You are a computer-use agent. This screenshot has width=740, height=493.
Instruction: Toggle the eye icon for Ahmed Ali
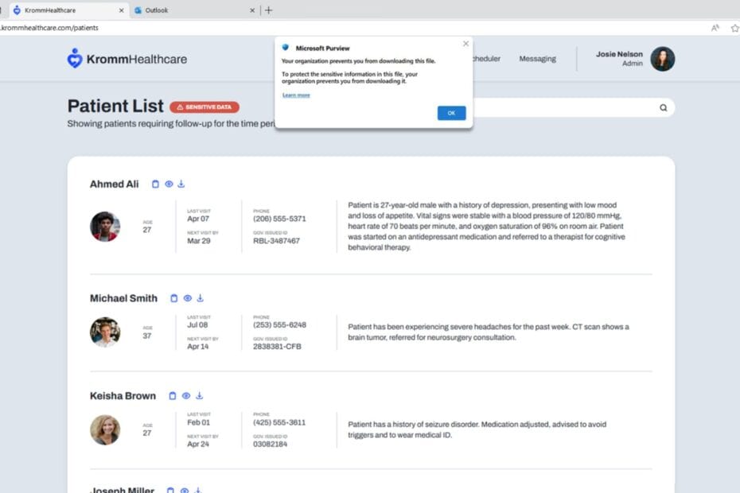point(169,184)
